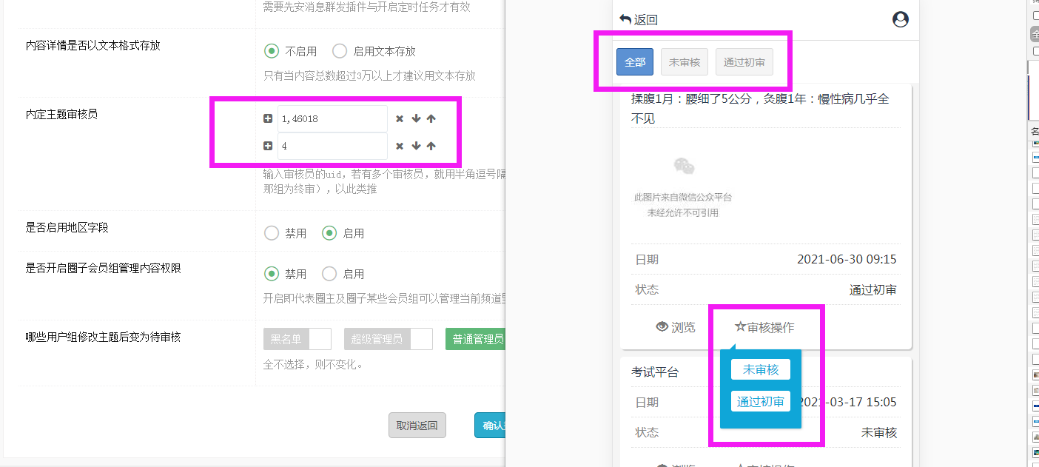The image size is (1039, 467).
Task: Click 浏览 on the first article card
Action: (x=675, y=327)
